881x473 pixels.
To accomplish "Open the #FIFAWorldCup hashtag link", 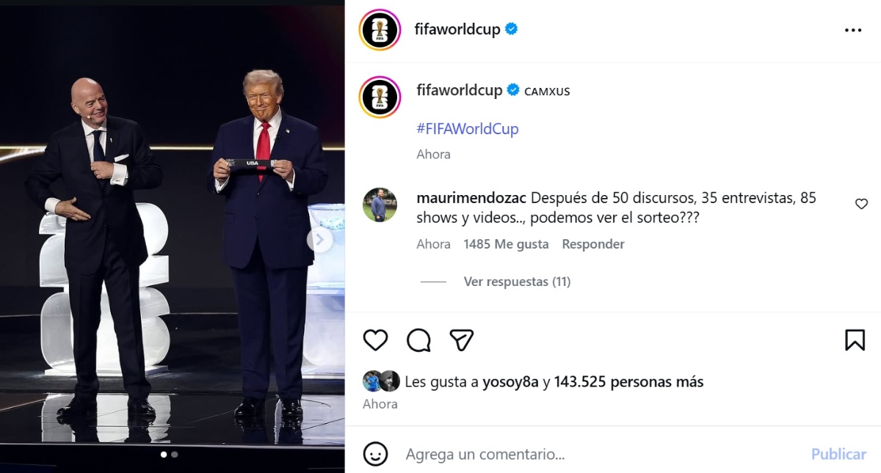I will (468, 129).
